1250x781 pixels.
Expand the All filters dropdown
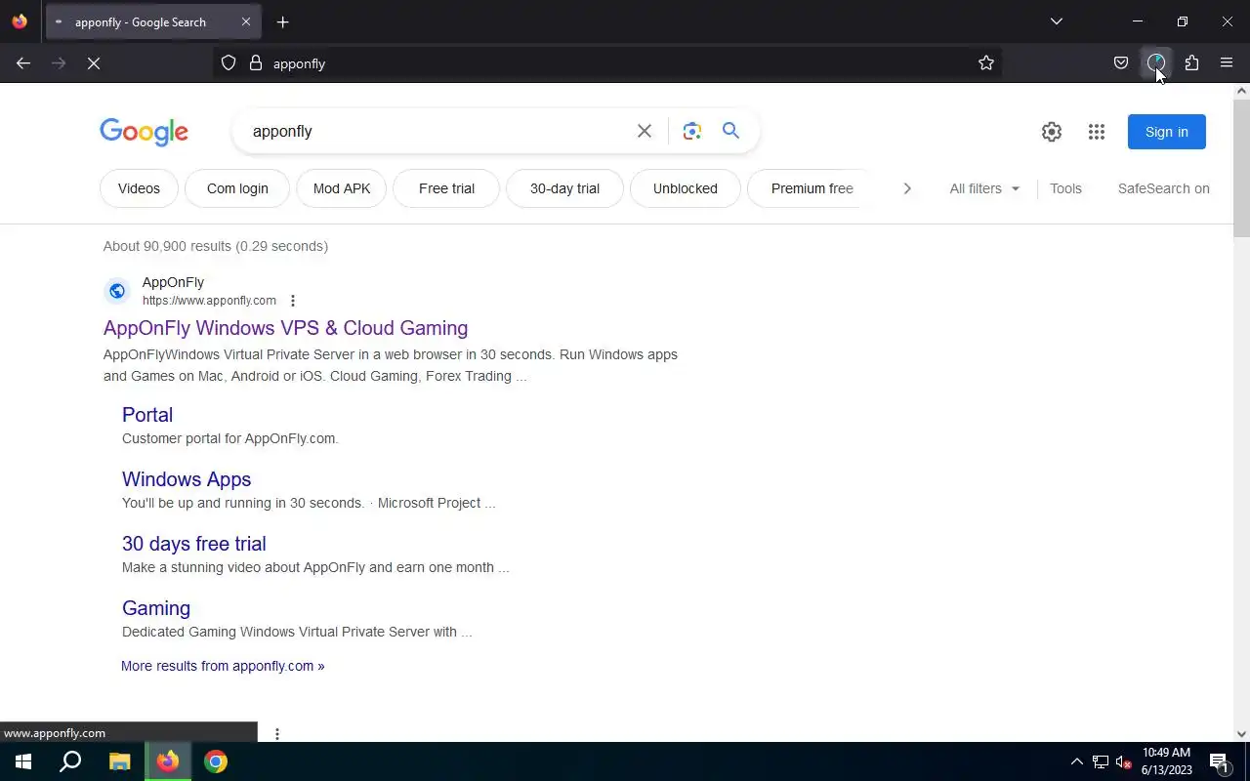click(x=984, y=188)
